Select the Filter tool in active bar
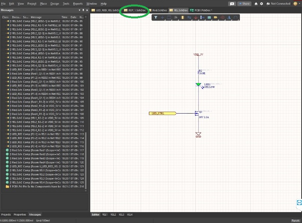Viewport: 302px width, 223px height. click(156, 18)
